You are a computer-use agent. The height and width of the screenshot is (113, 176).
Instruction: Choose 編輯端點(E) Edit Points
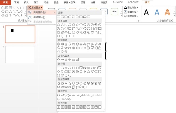pos(42,17)
